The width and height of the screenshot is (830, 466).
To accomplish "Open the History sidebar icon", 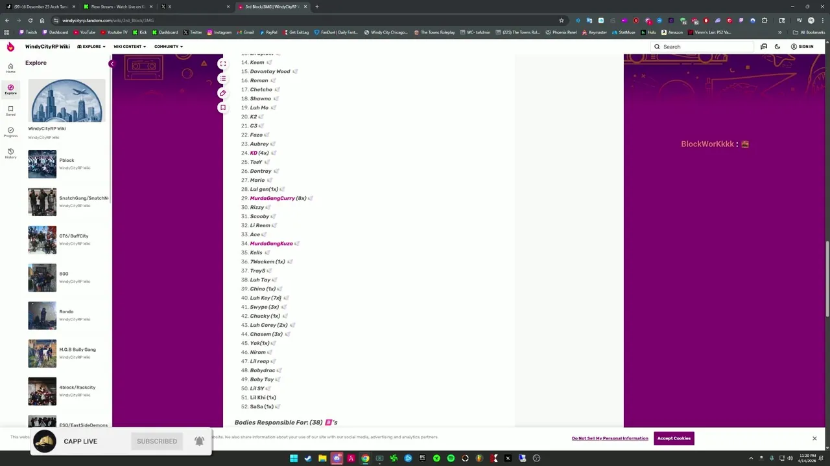I will [10, 153].
